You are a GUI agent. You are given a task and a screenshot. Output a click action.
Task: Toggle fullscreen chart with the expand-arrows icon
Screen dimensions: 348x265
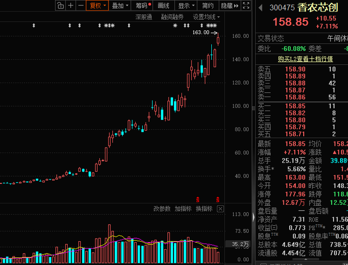(x=246, y=5)
